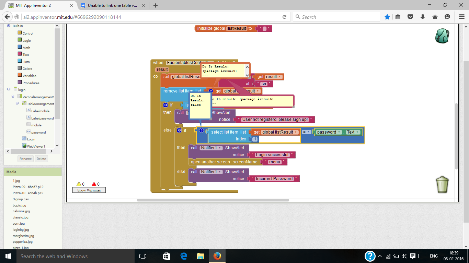This screenshot has height=263, width=469.
Task: Click the Signup.csv media file
Action: click(x=21, y=199)
